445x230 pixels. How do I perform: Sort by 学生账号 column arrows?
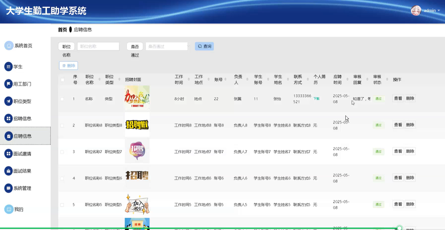tap(268, 79)
